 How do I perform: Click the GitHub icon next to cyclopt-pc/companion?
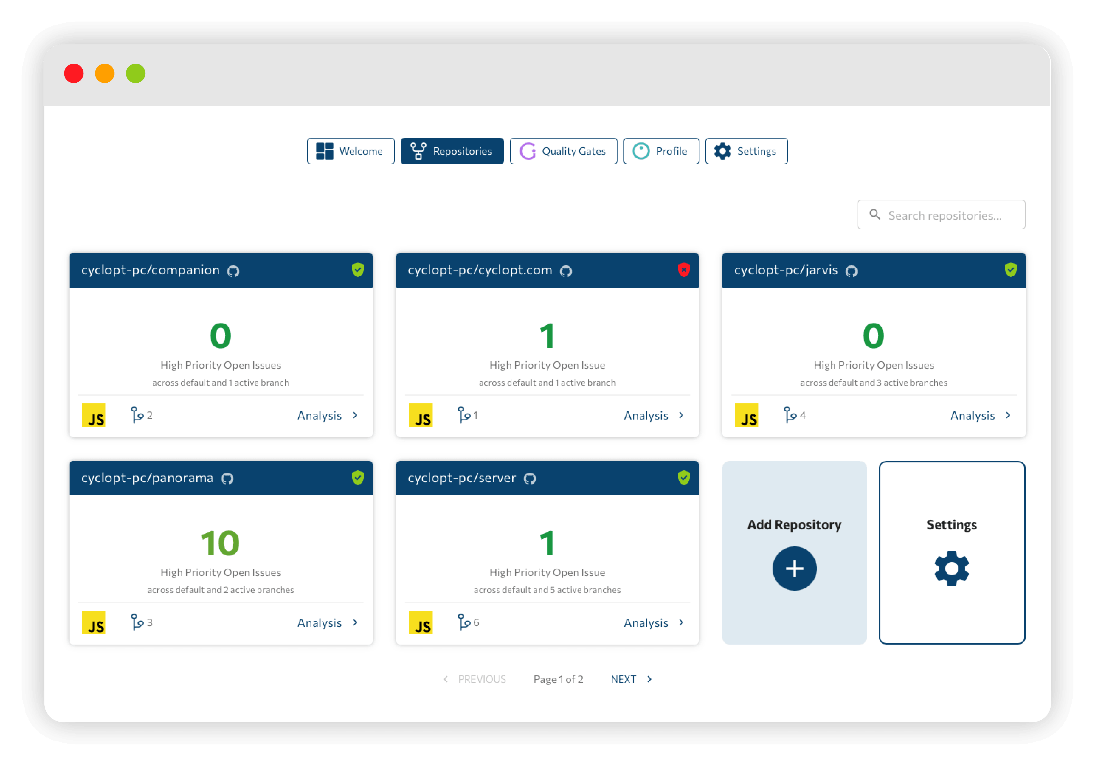tap(233, 271)
